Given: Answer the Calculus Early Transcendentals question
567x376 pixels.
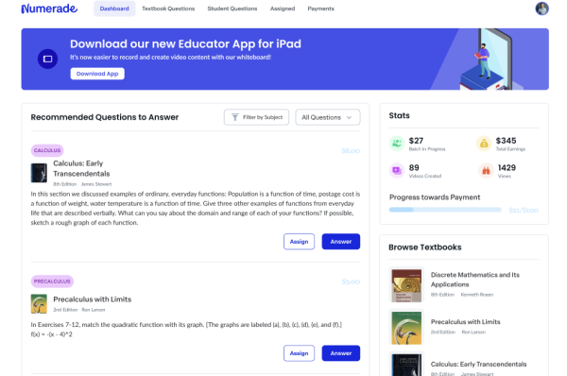Looking at the screenshot, I should (x=341, y=242).
